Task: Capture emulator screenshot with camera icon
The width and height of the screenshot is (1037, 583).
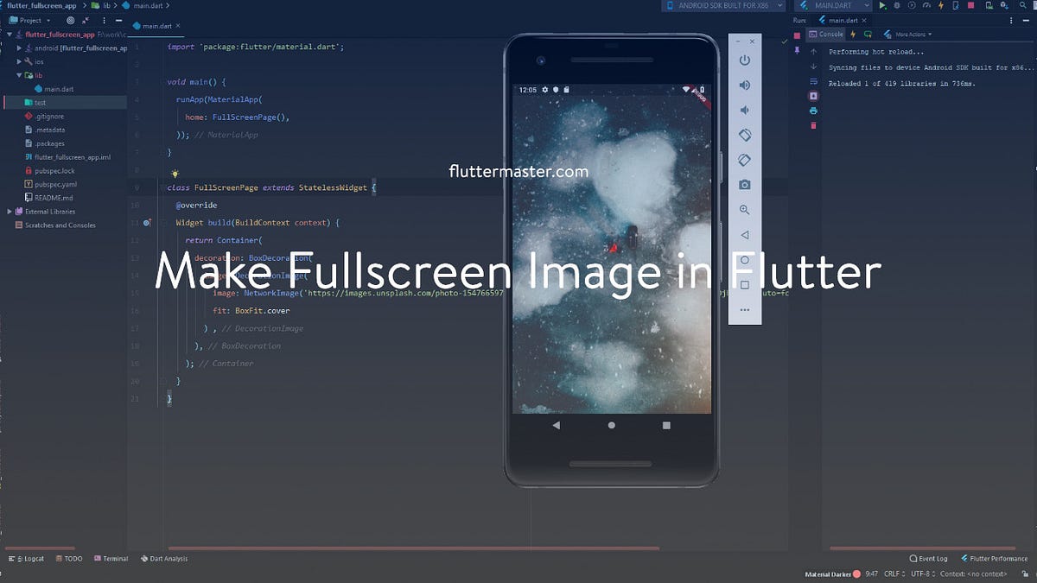Action: tap(745, 184)
